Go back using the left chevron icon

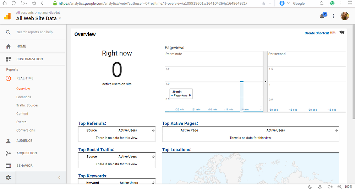[x=42, y=4]
